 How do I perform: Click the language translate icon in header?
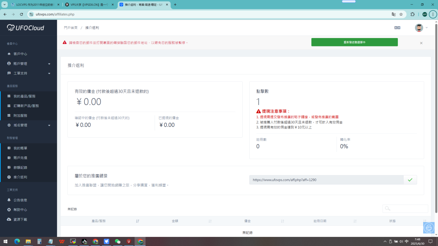[x=397, y=28]
